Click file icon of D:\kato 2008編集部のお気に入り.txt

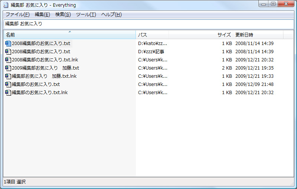tap(8, 44)
